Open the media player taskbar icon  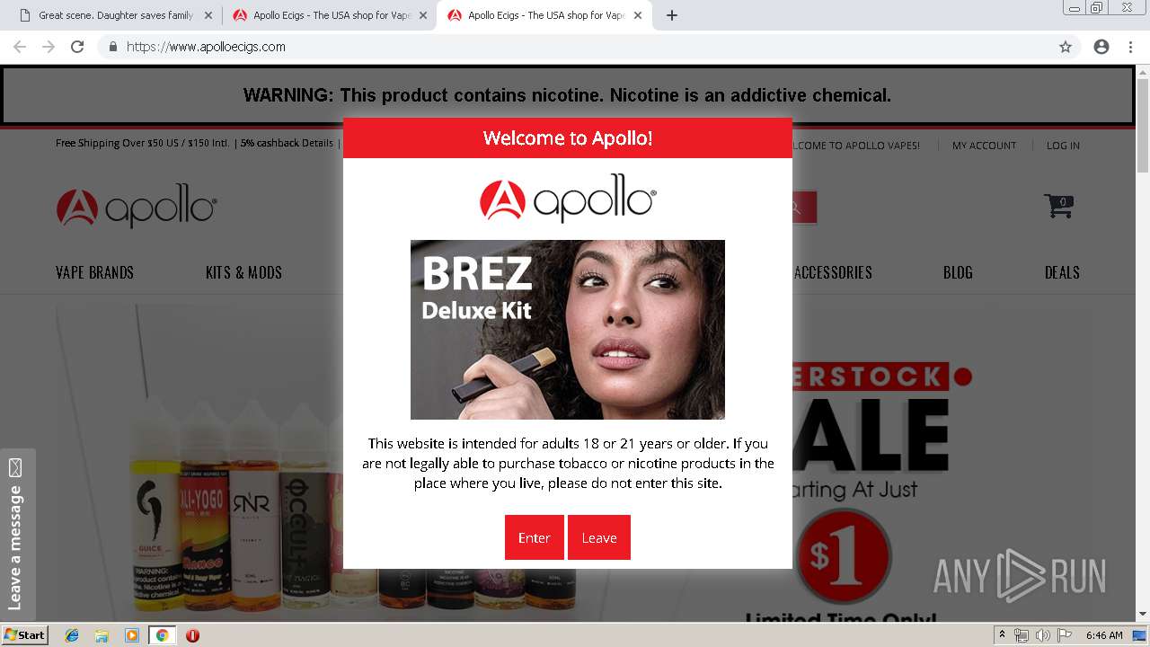pyautogui.click(x=132, y=635)
